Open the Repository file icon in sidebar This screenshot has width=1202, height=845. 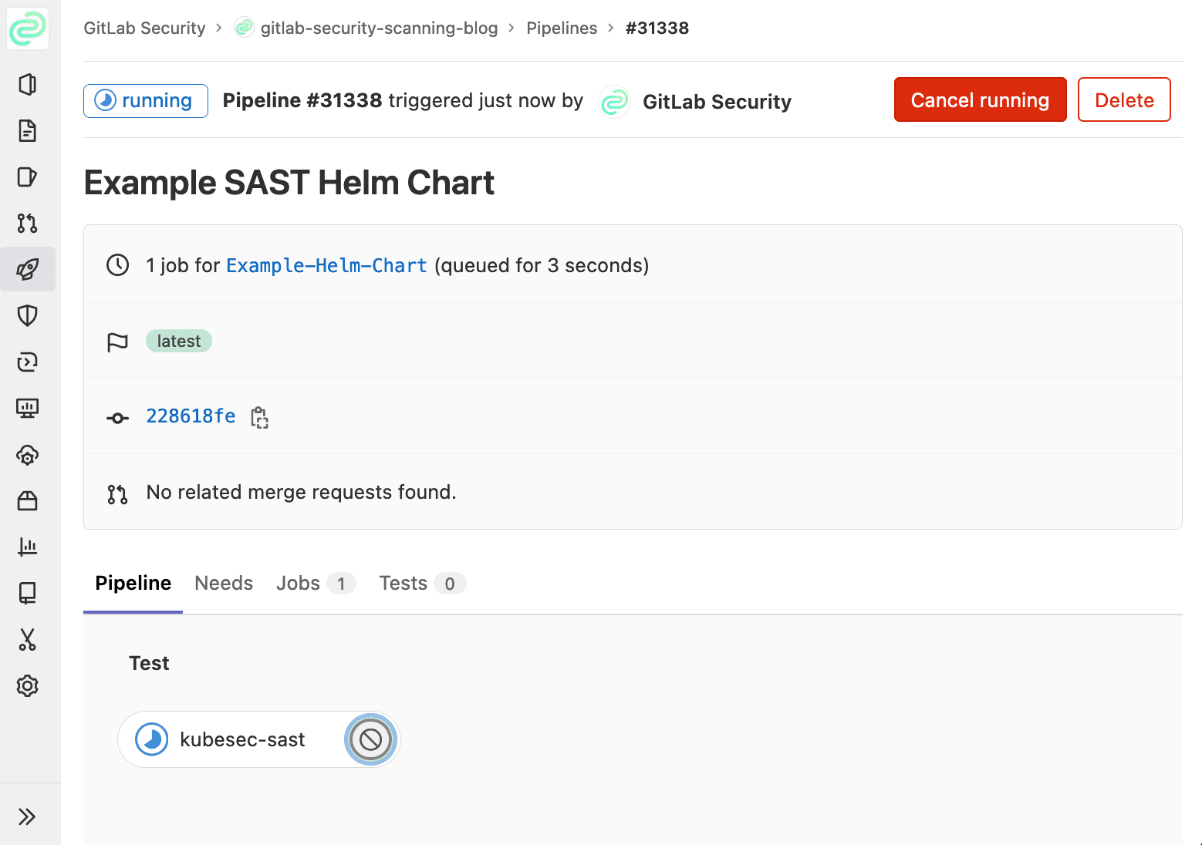coord(28,131)
